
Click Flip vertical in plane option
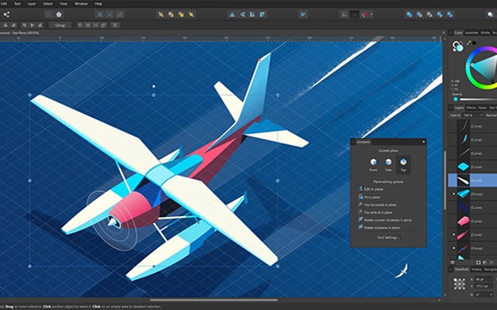click(x=378, y=212)
